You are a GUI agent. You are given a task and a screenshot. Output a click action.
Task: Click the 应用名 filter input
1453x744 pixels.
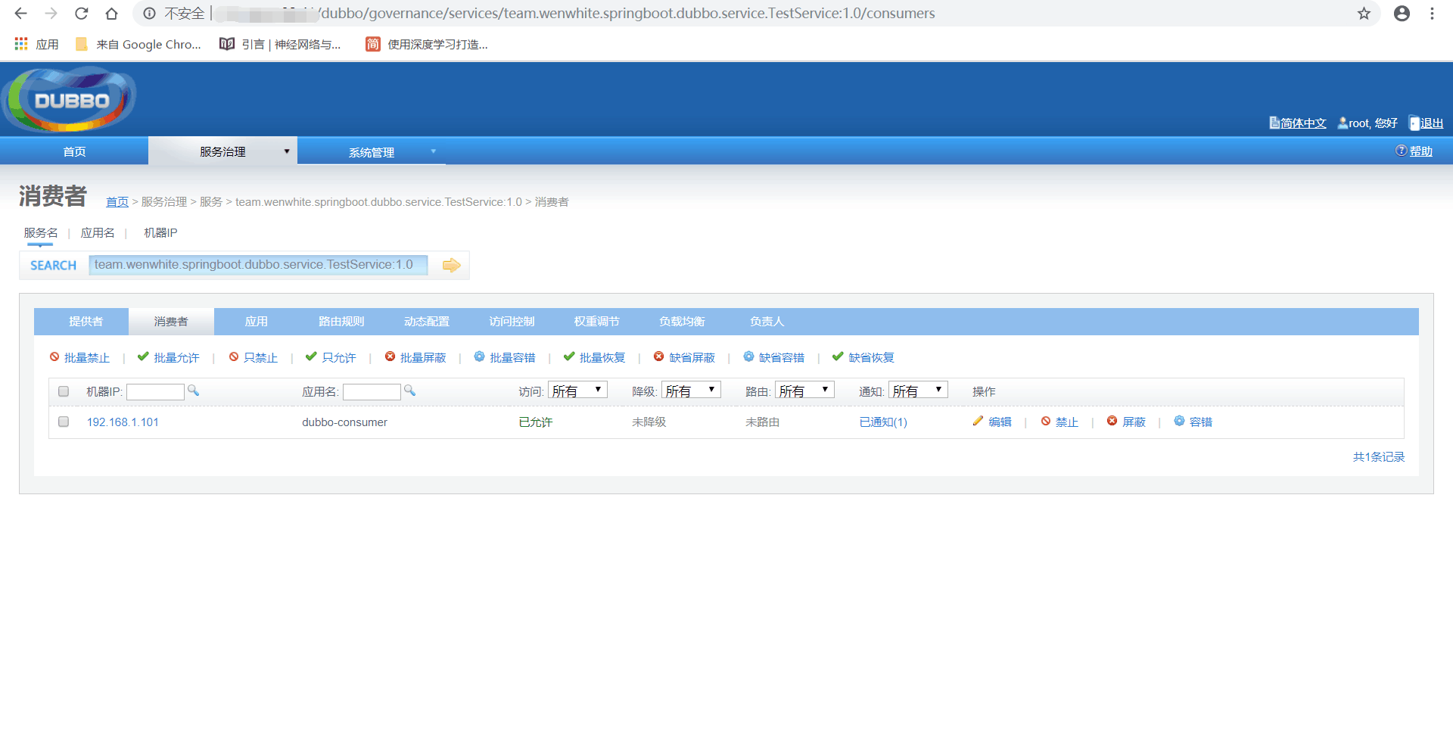point(372,391)
